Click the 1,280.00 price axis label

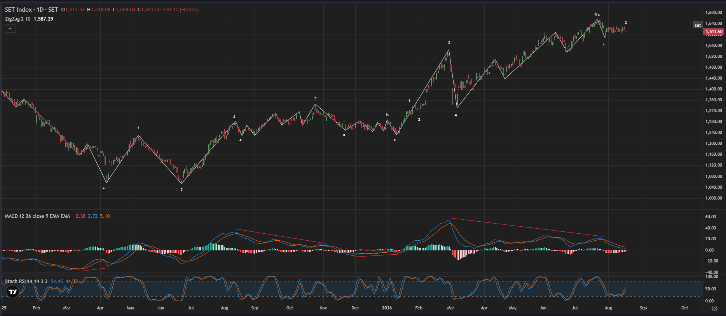(714, 122)
